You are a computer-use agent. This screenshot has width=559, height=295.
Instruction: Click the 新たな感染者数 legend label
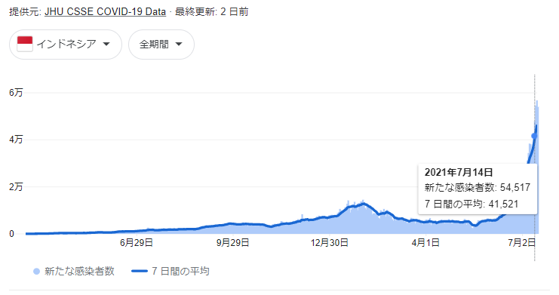[79, 272]
